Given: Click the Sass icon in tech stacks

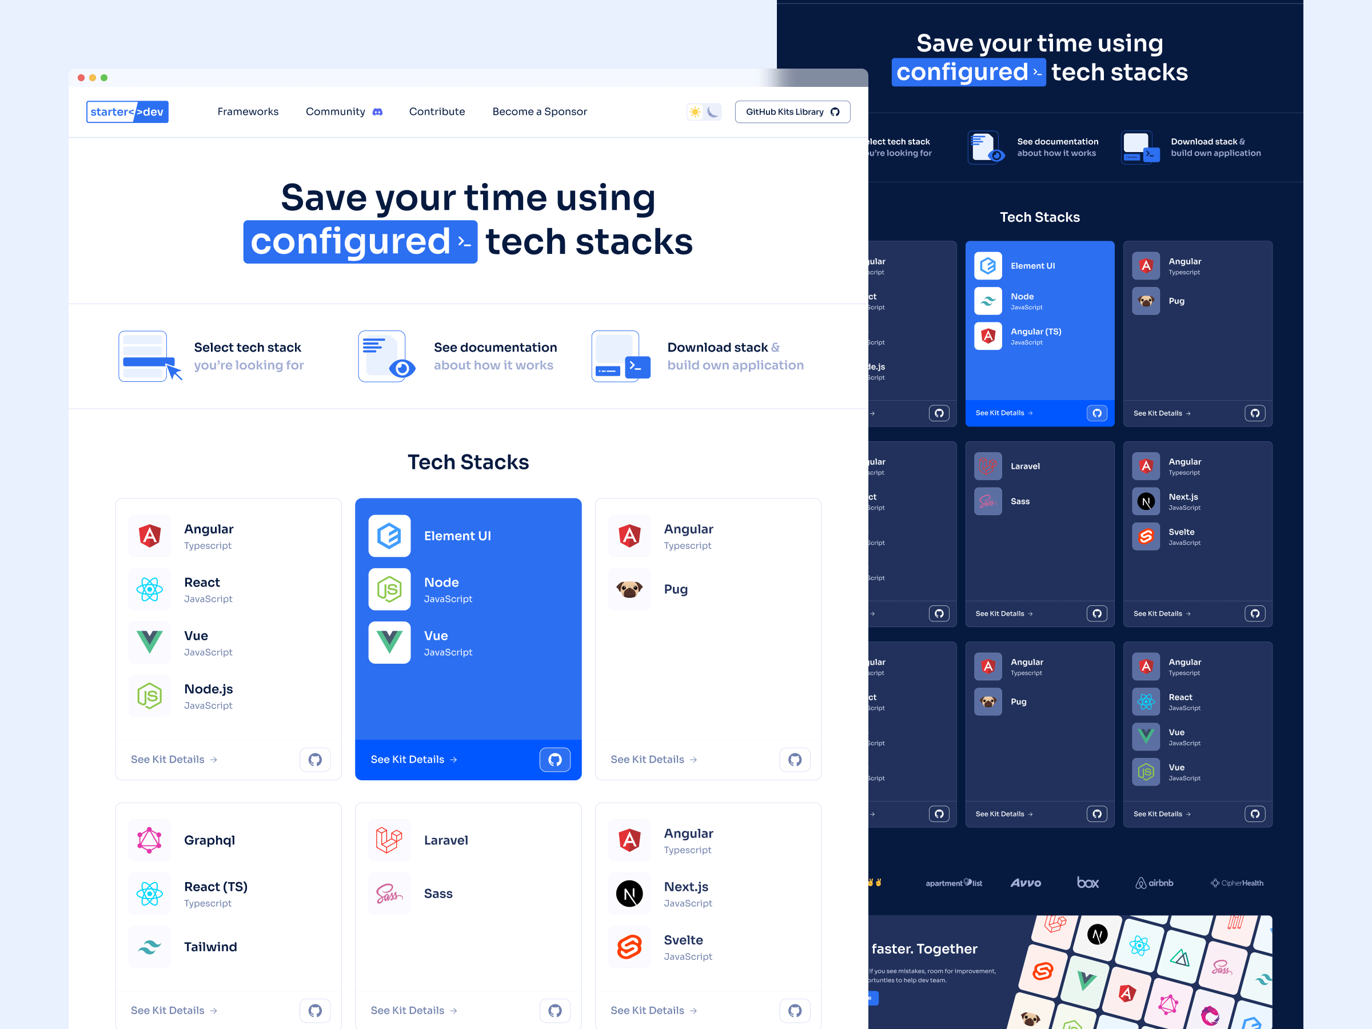Looking at the screenshot, I should pyautogui.click(x=388, y=893).
